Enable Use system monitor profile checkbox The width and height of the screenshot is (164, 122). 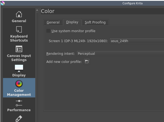(x=48, y=31)
